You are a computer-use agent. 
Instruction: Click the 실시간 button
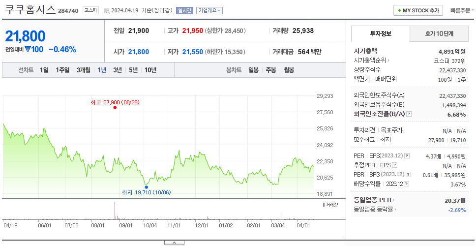[x=184, y=10]
